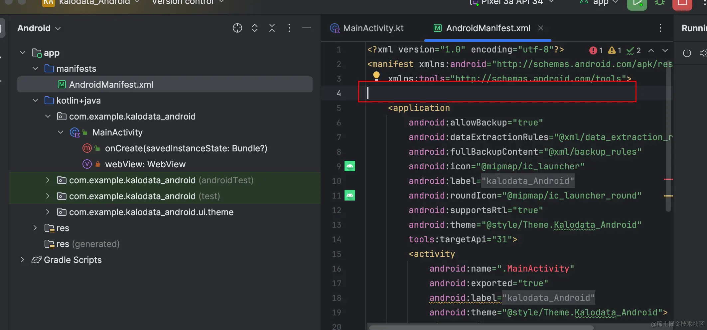Viewport: 707px width, 330px height.
Task: Collapse the MainActivity class node
Action: click(x=61, y=132)
